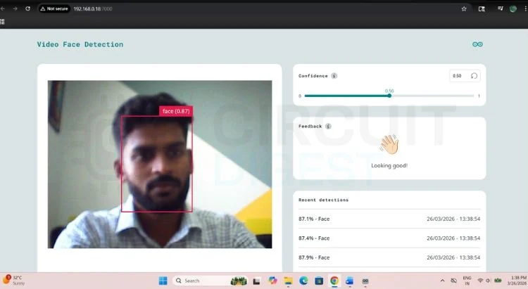Click the live video feed
This screenshot has height=289, width=528.
[x=160, y=164]
